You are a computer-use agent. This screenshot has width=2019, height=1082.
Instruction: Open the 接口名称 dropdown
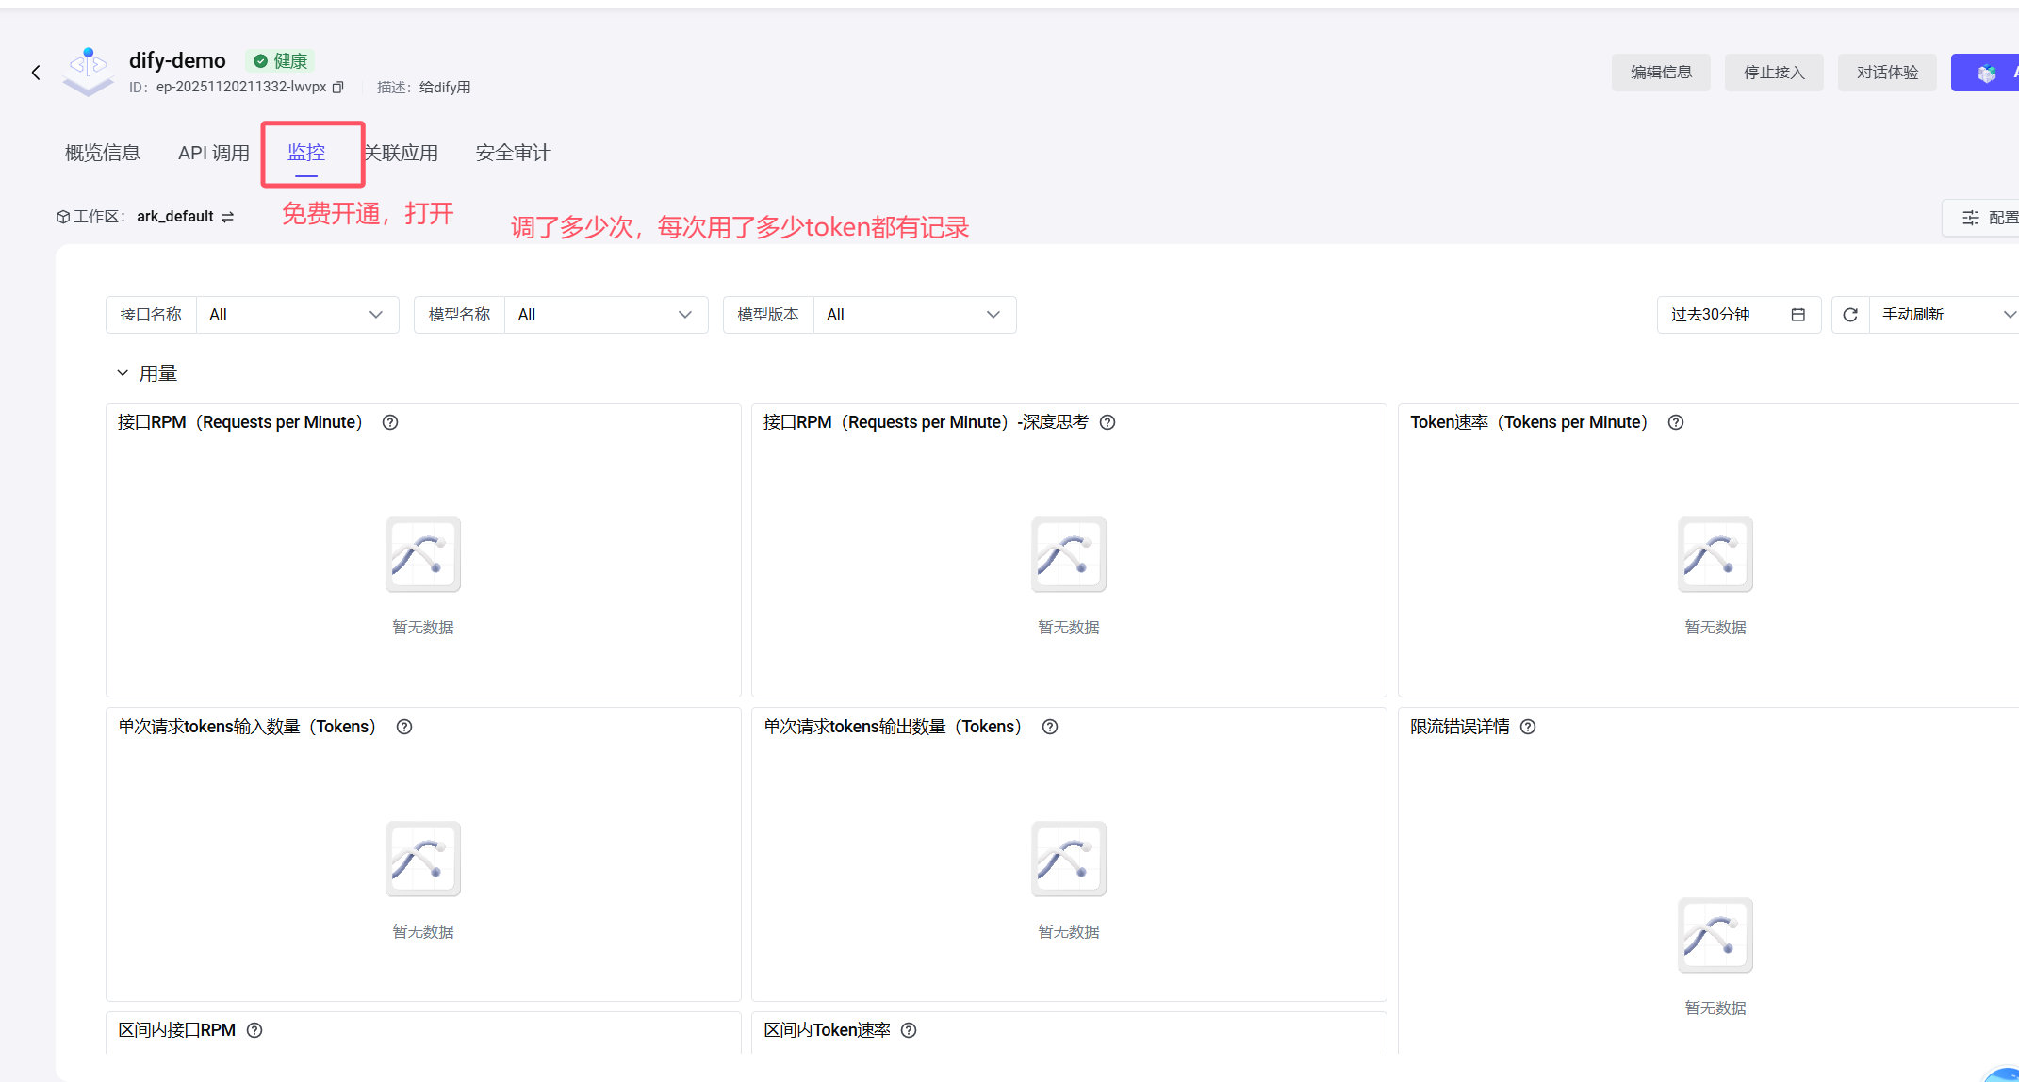[297, 315]
